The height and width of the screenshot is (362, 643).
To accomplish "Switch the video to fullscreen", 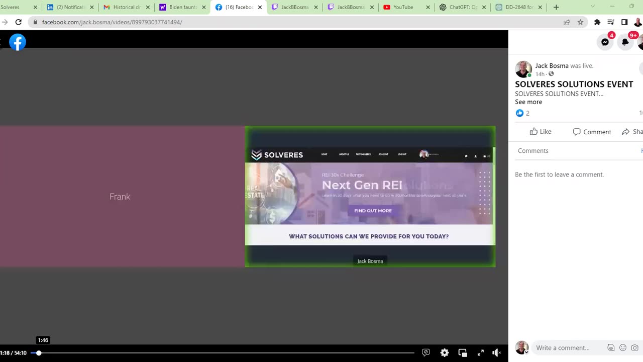I will pos(480,353).
